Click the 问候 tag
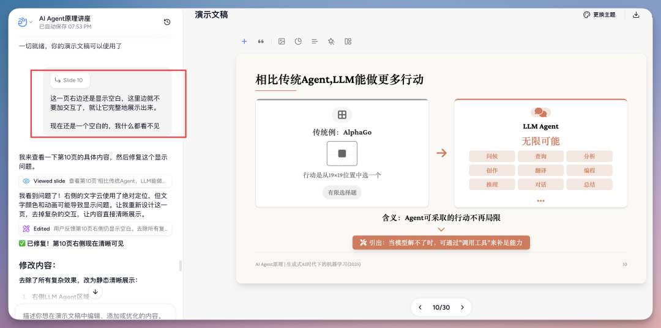 click(x=492, y=156)
